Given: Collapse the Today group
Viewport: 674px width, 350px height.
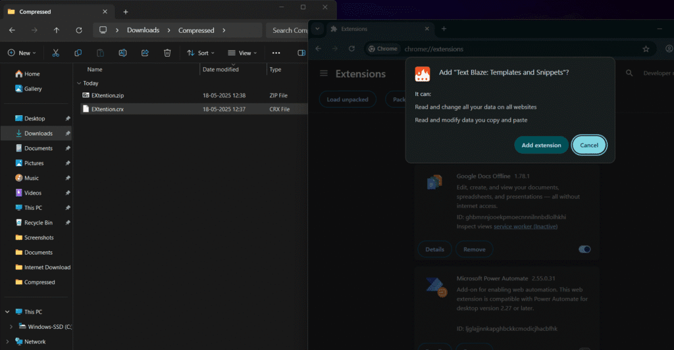Looking at the screenshot, I should pyautogui.click(x=79, y=84).
